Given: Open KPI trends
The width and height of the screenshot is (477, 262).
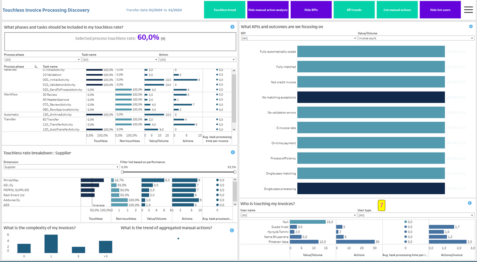Looking at the screenshot, I should click(354, 10).
